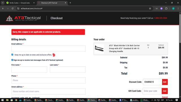
Task: Open the Chrome three-dot menu
Action: click(x=178, y=8)
